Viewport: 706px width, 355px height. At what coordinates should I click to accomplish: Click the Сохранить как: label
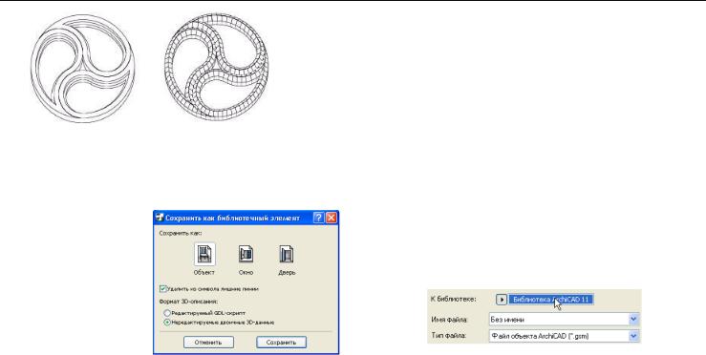point(181,233)
